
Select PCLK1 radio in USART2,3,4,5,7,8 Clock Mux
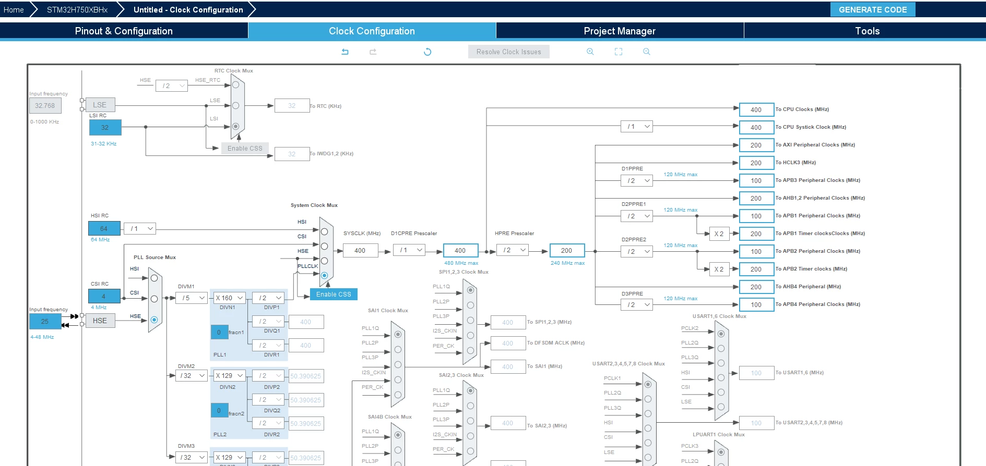click(648, 384)
